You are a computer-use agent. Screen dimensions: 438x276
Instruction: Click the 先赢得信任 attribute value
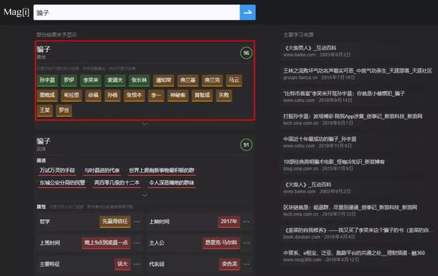pyautogui.click(x=115, y=221)
